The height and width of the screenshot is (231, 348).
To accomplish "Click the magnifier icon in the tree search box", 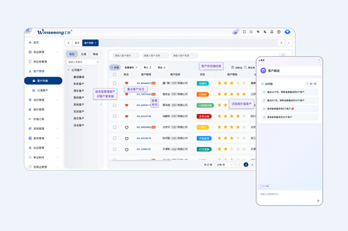I will point(98,62).
